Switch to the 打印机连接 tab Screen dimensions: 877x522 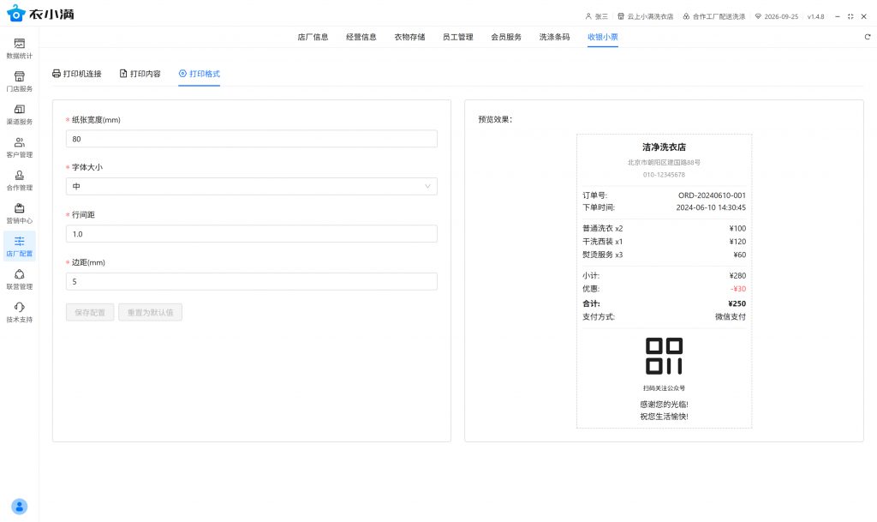tap(77, 74)
